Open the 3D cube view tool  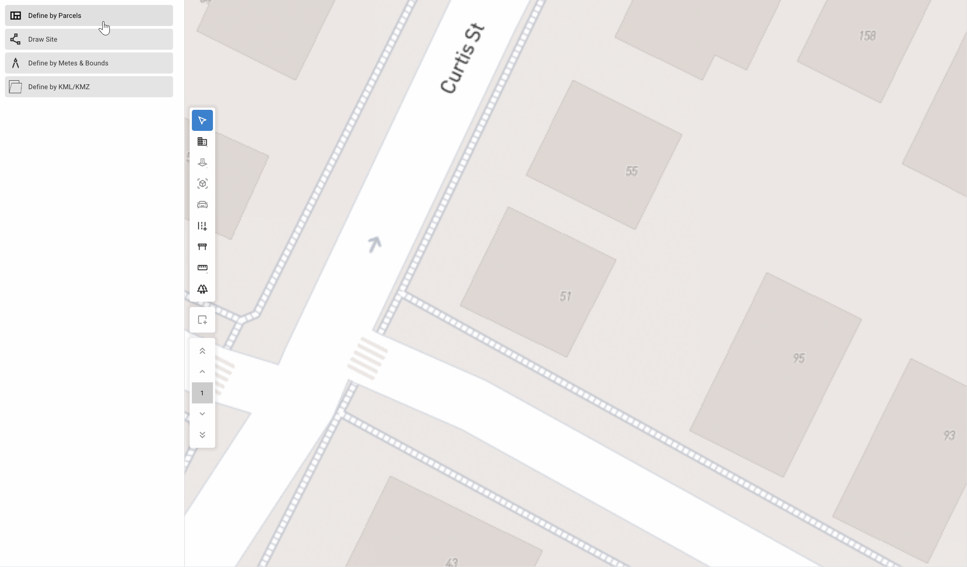pyautogui.click(x=202, y=184)
